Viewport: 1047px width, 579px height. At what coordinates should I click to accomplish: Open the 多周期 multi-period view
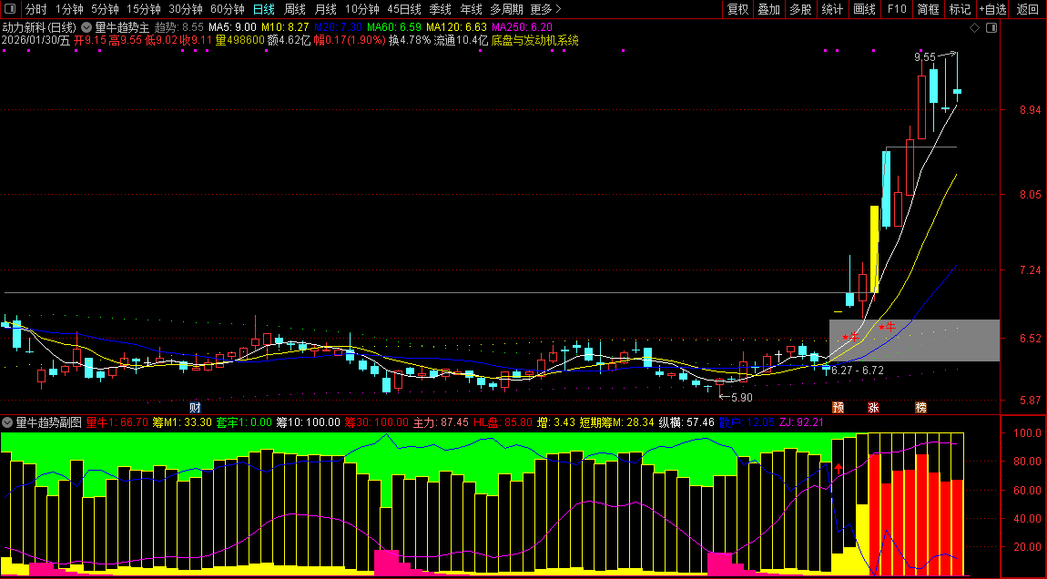(x=506, y=9)
